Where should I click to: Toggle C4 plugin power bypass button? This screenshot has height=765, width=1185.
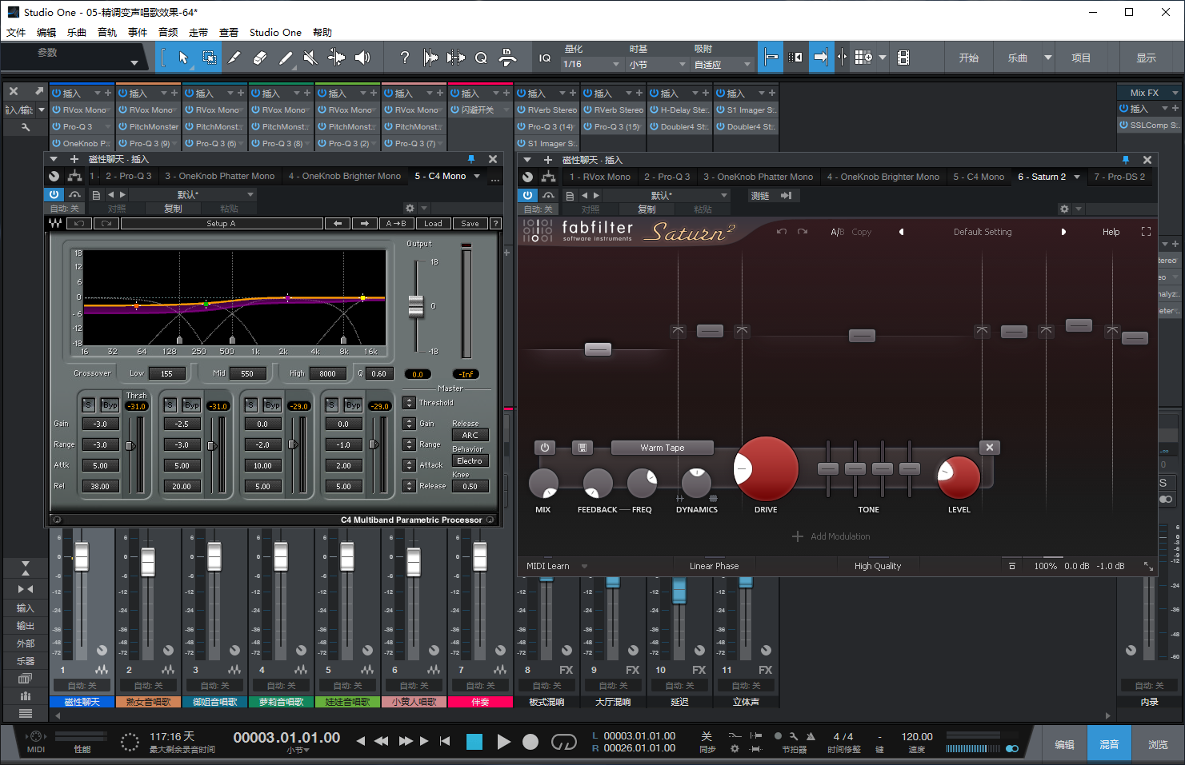pyautogui.click(x=54, y=194)
